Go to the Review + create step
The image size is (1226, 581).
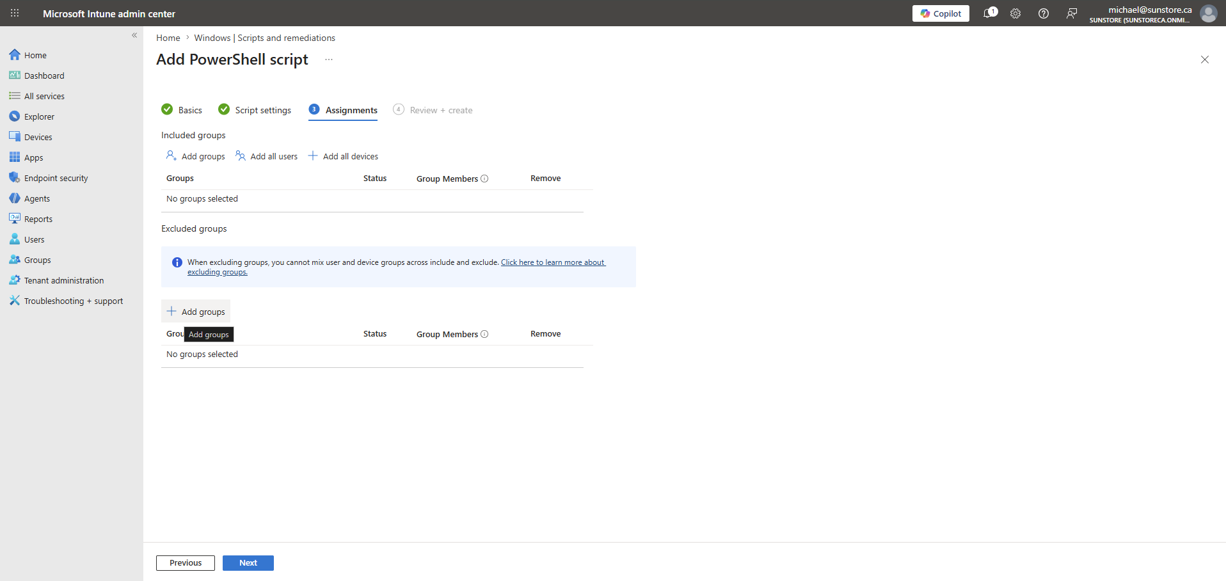(433, 110)
